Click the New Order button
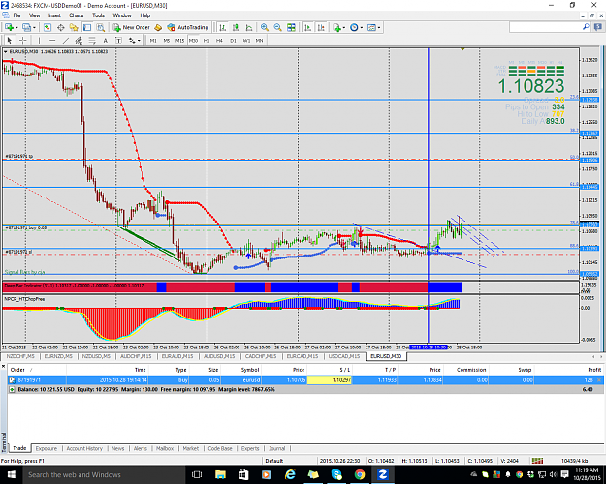This screenshot has width=606, height=484. (x=131, y=27)
